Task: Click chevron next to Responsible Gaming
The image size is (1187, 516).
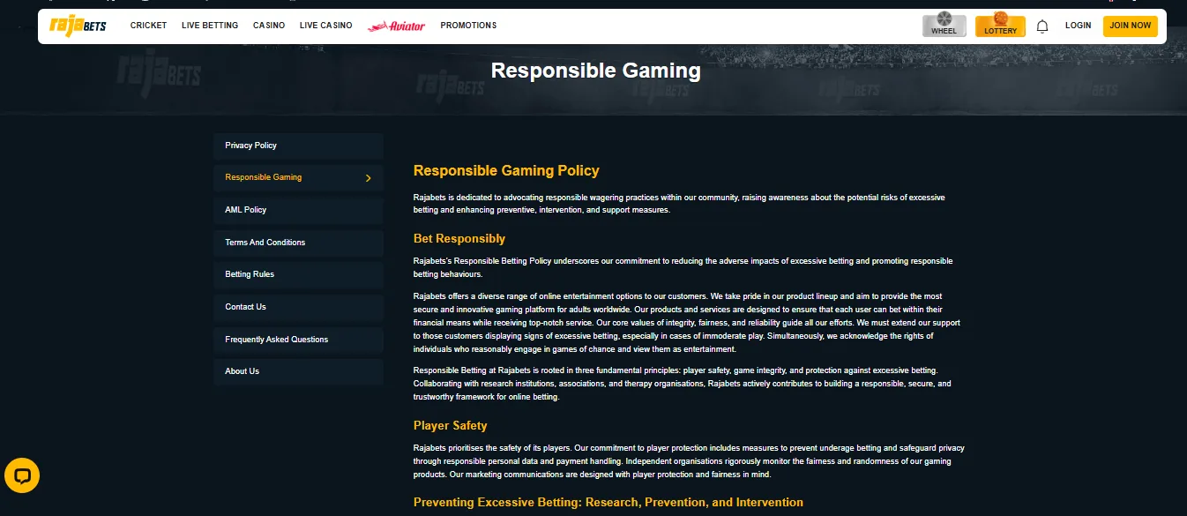Action: (368, 178)
